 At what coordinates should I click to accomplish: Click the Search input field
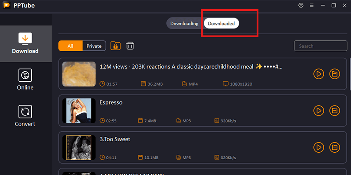[x=320, y=46]
